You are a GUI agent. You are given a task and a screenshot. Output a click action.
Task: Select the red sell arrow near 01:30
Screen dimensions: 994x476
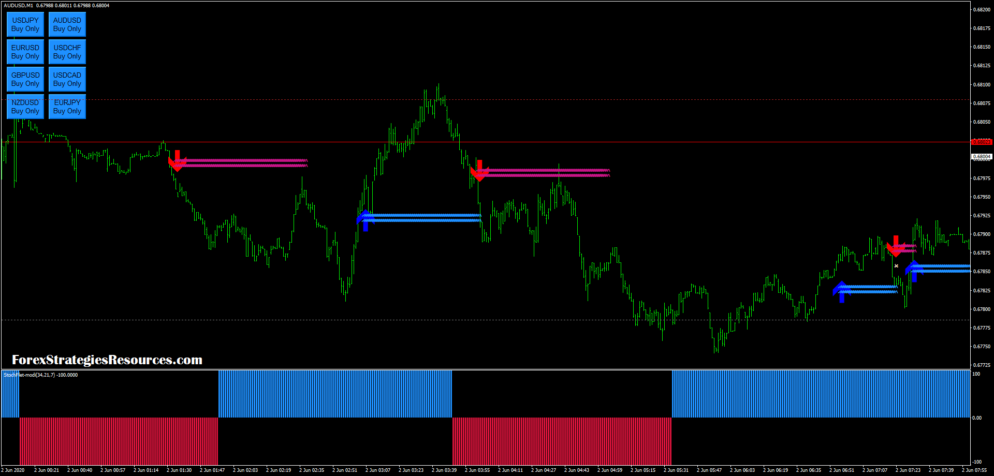(x=178, y=160)
